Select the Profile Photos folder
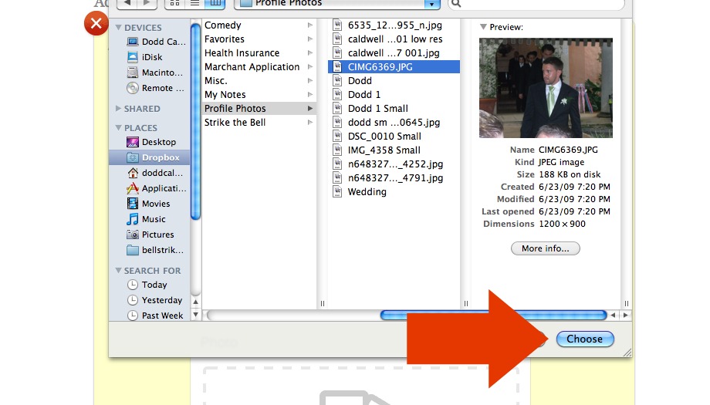Screen dimensions: 710x405 tap(258, 109)
